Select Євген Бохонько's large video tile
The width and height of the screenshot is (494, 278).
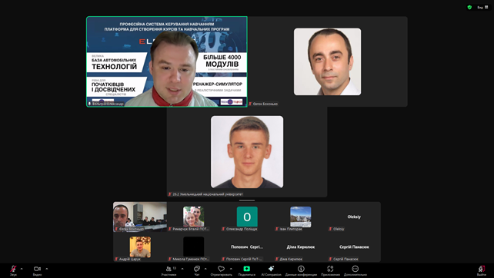point(327,61)
